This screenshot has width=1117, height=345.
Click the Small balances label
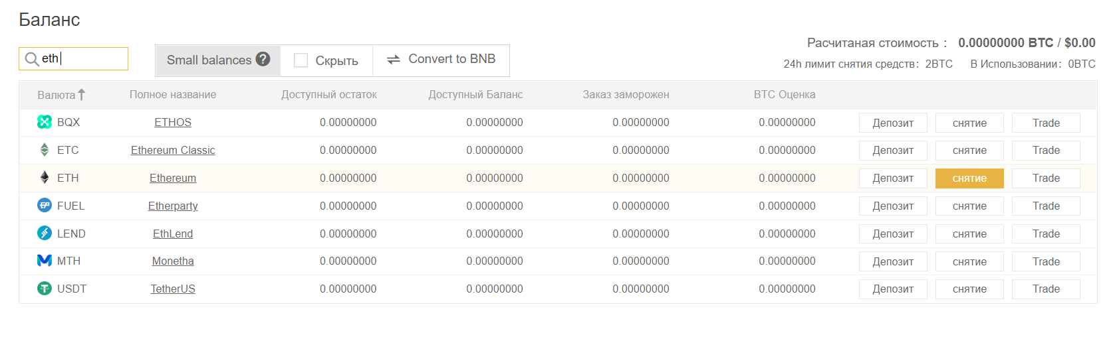[209, 60]
